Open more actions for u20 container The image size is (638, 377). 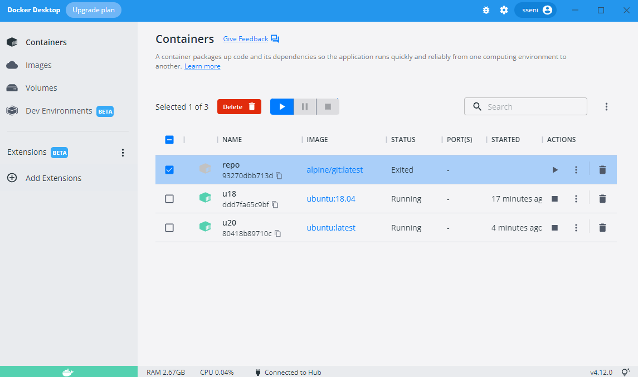pos(576,228)
